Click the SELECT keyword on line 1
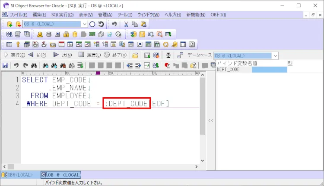This screenshot has width=324, height=186. [35, 80]
